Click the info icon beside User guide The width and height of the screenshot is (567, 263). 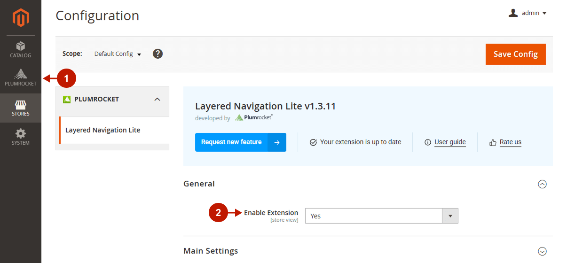428,142
